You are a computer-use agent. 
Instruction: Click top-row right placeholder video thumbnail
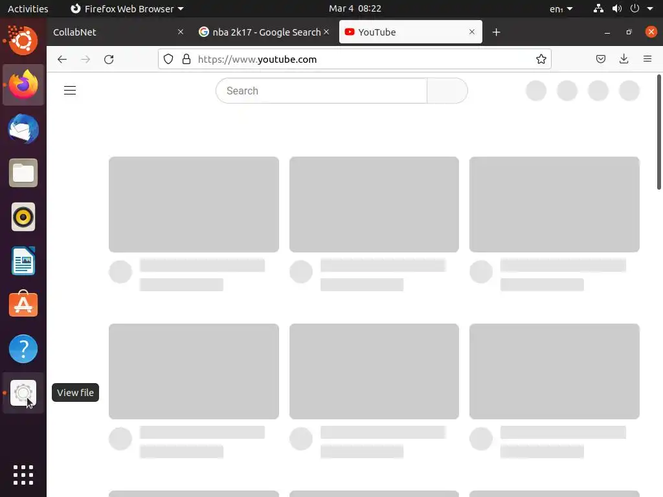coord(554,204)
